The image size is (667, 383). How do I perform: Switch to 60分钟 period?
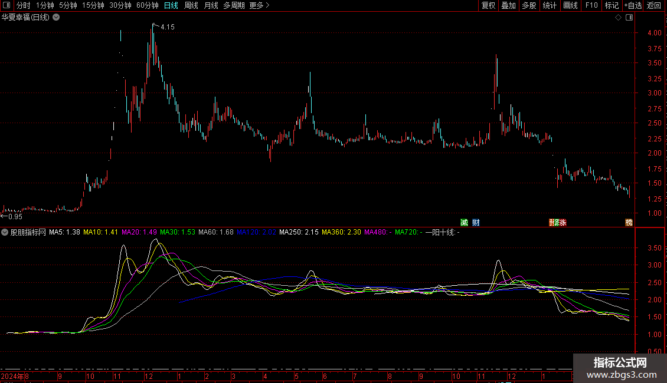(x=148, y=5)
